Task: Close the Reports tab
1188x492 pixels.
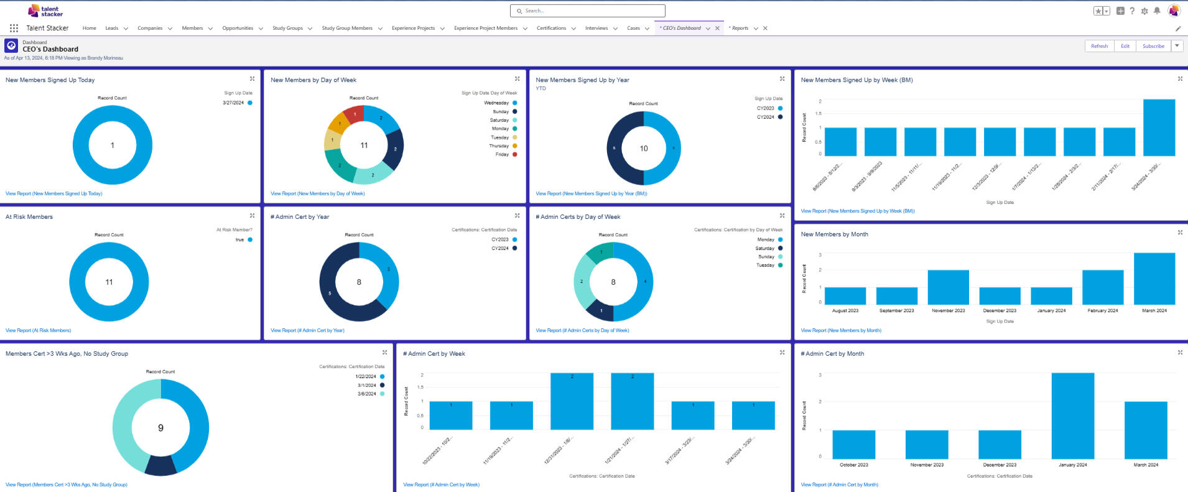Action: [x=765, y=28]
